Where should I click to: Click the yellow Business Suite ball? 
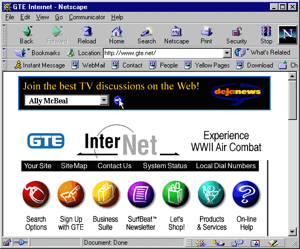106,194
